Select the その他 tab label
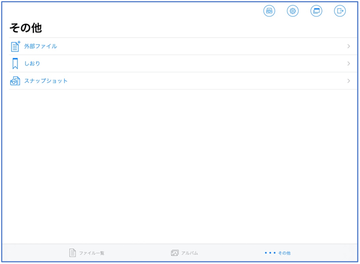Image resolution: width=360 pixels, height=264 pixels. [x=284, y=253]
